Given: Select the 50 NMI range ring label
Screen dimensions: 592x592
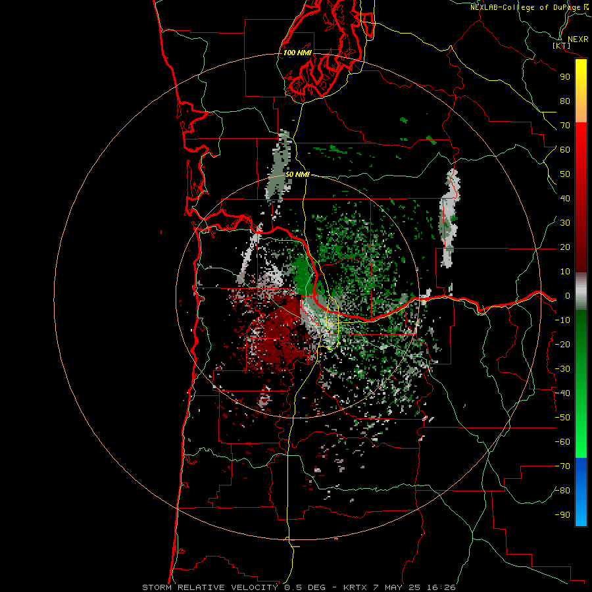Looking at the screenshot, I should click(x=297, y=174).
